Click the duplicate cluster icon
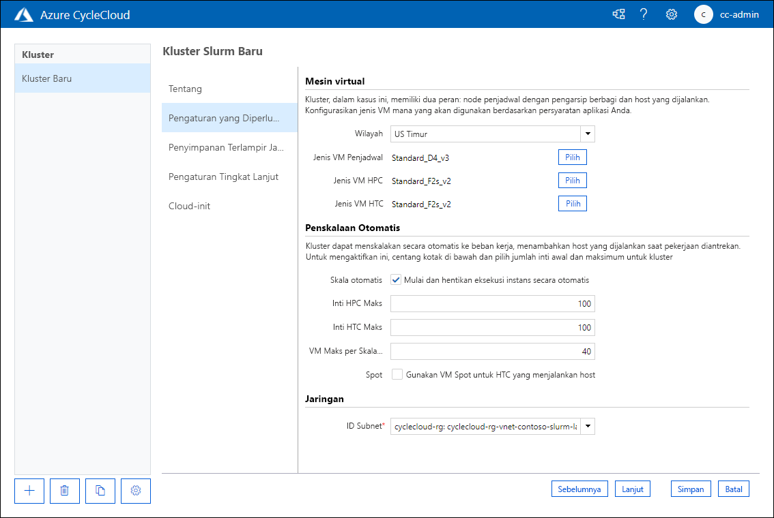 pos(100,491)
